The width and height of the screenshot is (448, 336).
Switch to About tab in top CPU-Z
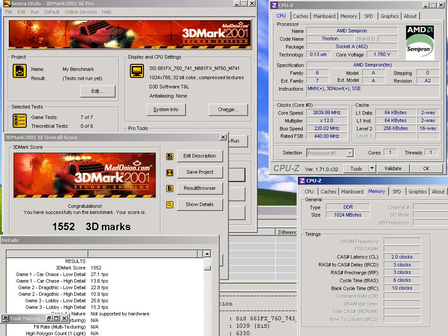point(410,16)
